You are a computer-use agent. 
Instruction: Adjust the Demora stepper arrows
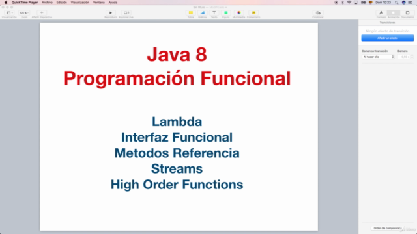click(412, 57)
